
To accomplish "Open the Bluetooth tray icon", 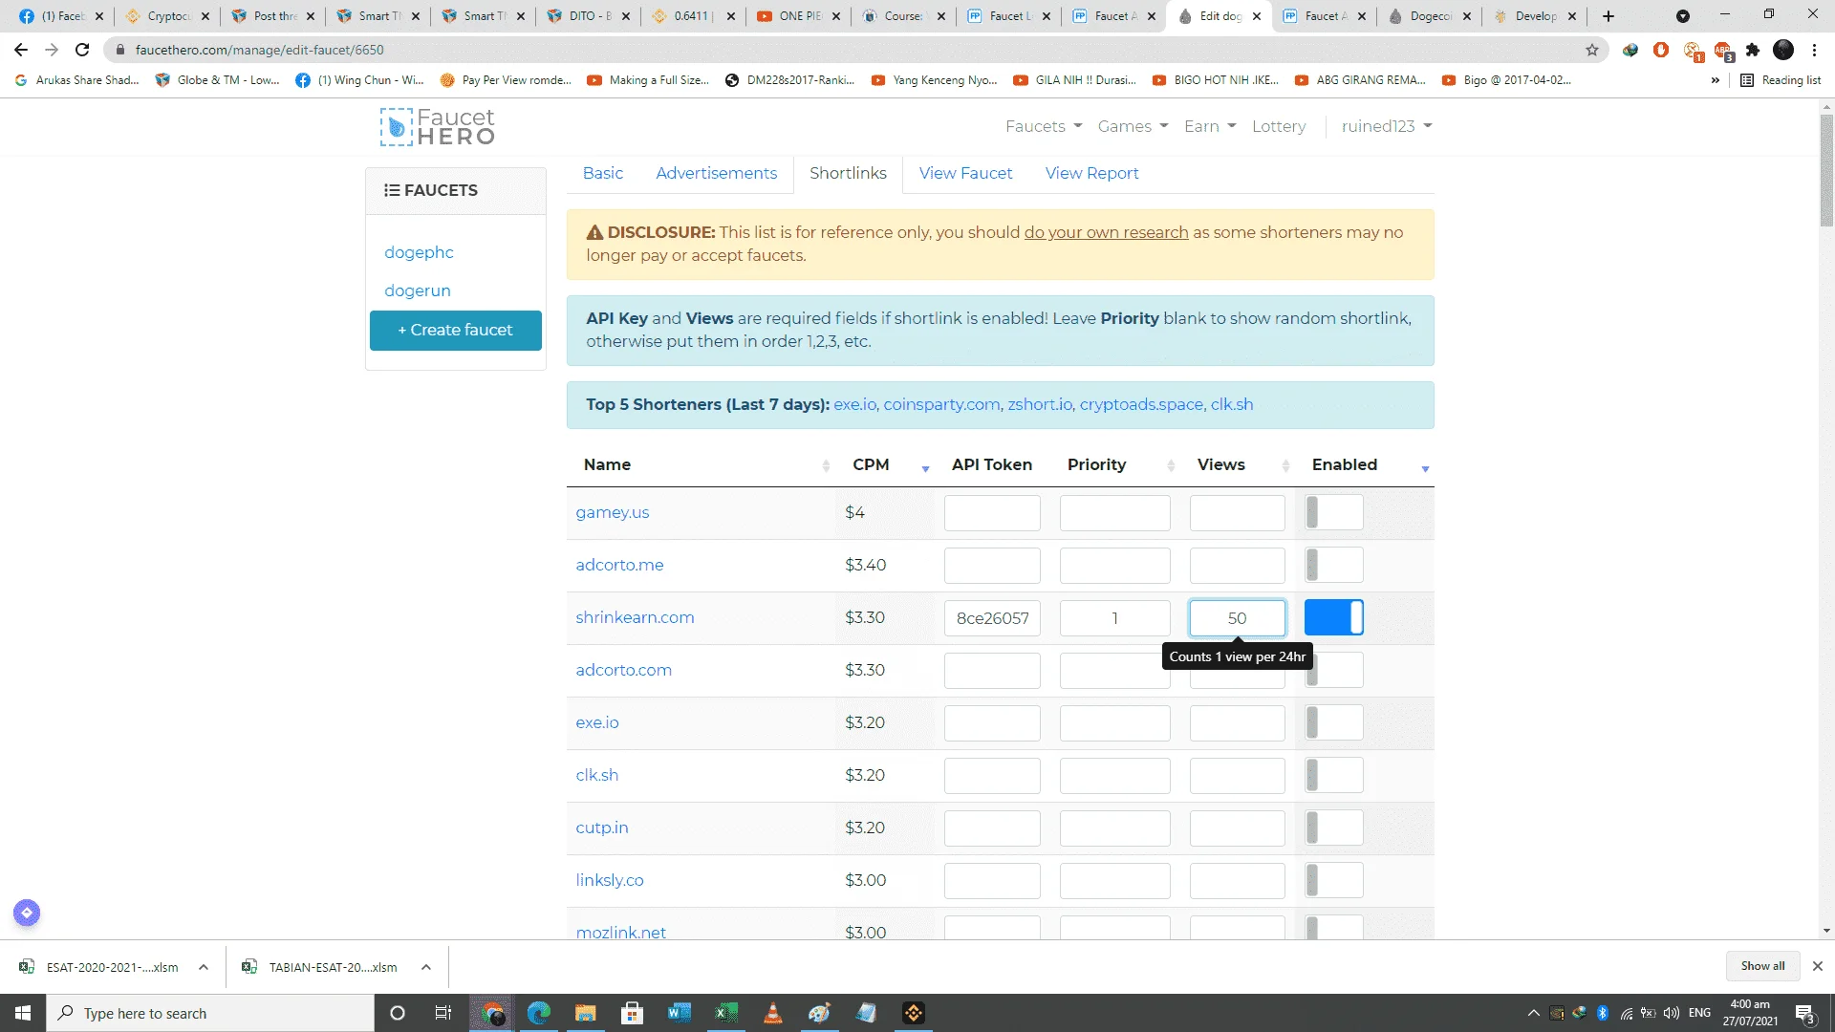I will [x=1603, y=1013].
